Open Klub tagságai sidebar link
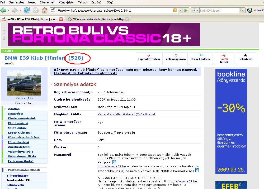The height and width of the screenshot is (189, 264). coord(18,123)
